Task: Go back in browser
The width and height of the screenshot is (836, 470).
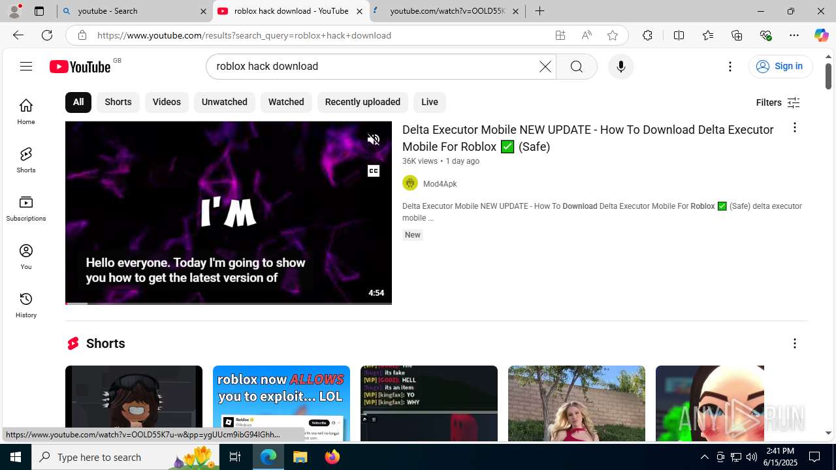Action: (18, 35)
